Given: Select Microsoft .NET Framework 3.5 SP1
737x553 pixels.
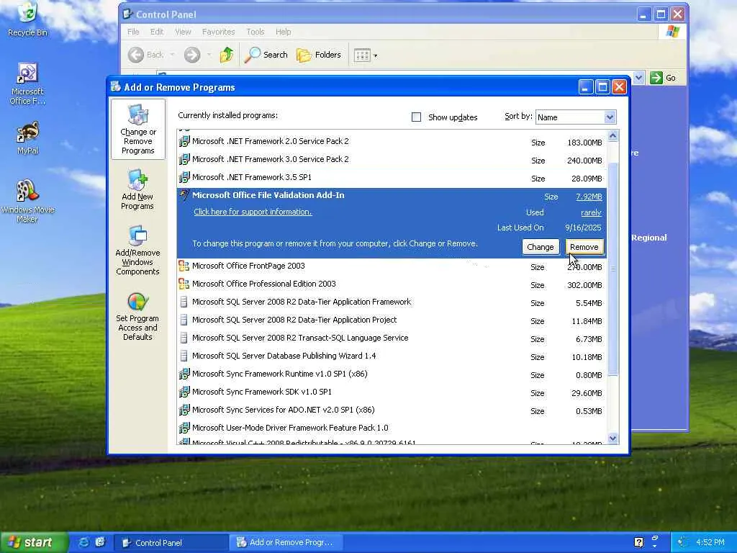Looking at the screenshot, I should 392,178.
